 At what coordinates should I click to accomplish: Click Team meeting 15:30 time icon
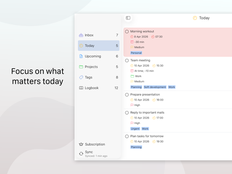point(154,66)
